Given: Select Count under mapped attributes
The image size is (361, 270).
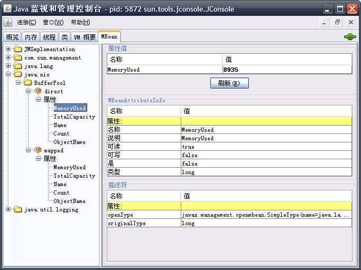Looking at the screenshot, I should pyautogui.click(x=61, y=192).
